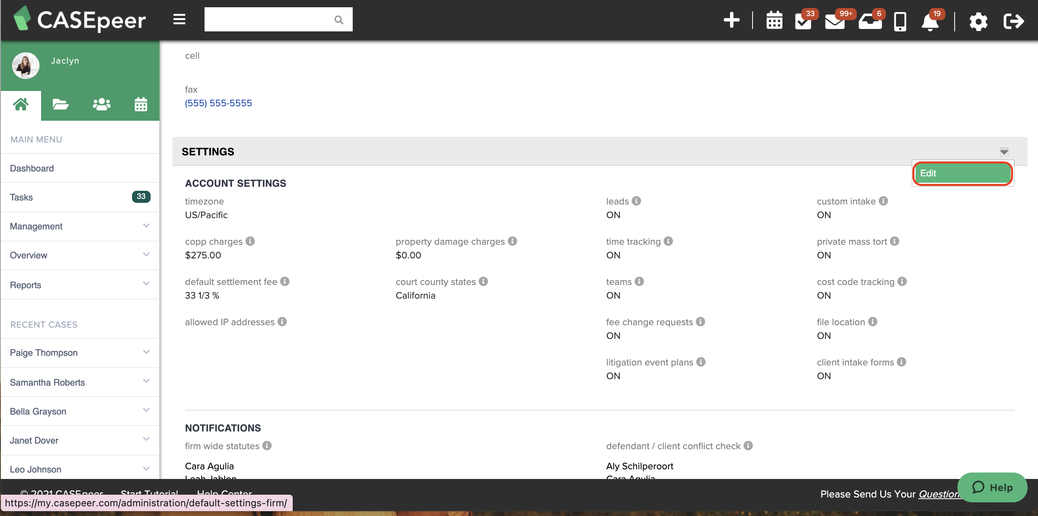This screenshot has width=1038, height=516.
Task: Open cases via the folder icon in the sidebar
Action: [x=60, y=104]
